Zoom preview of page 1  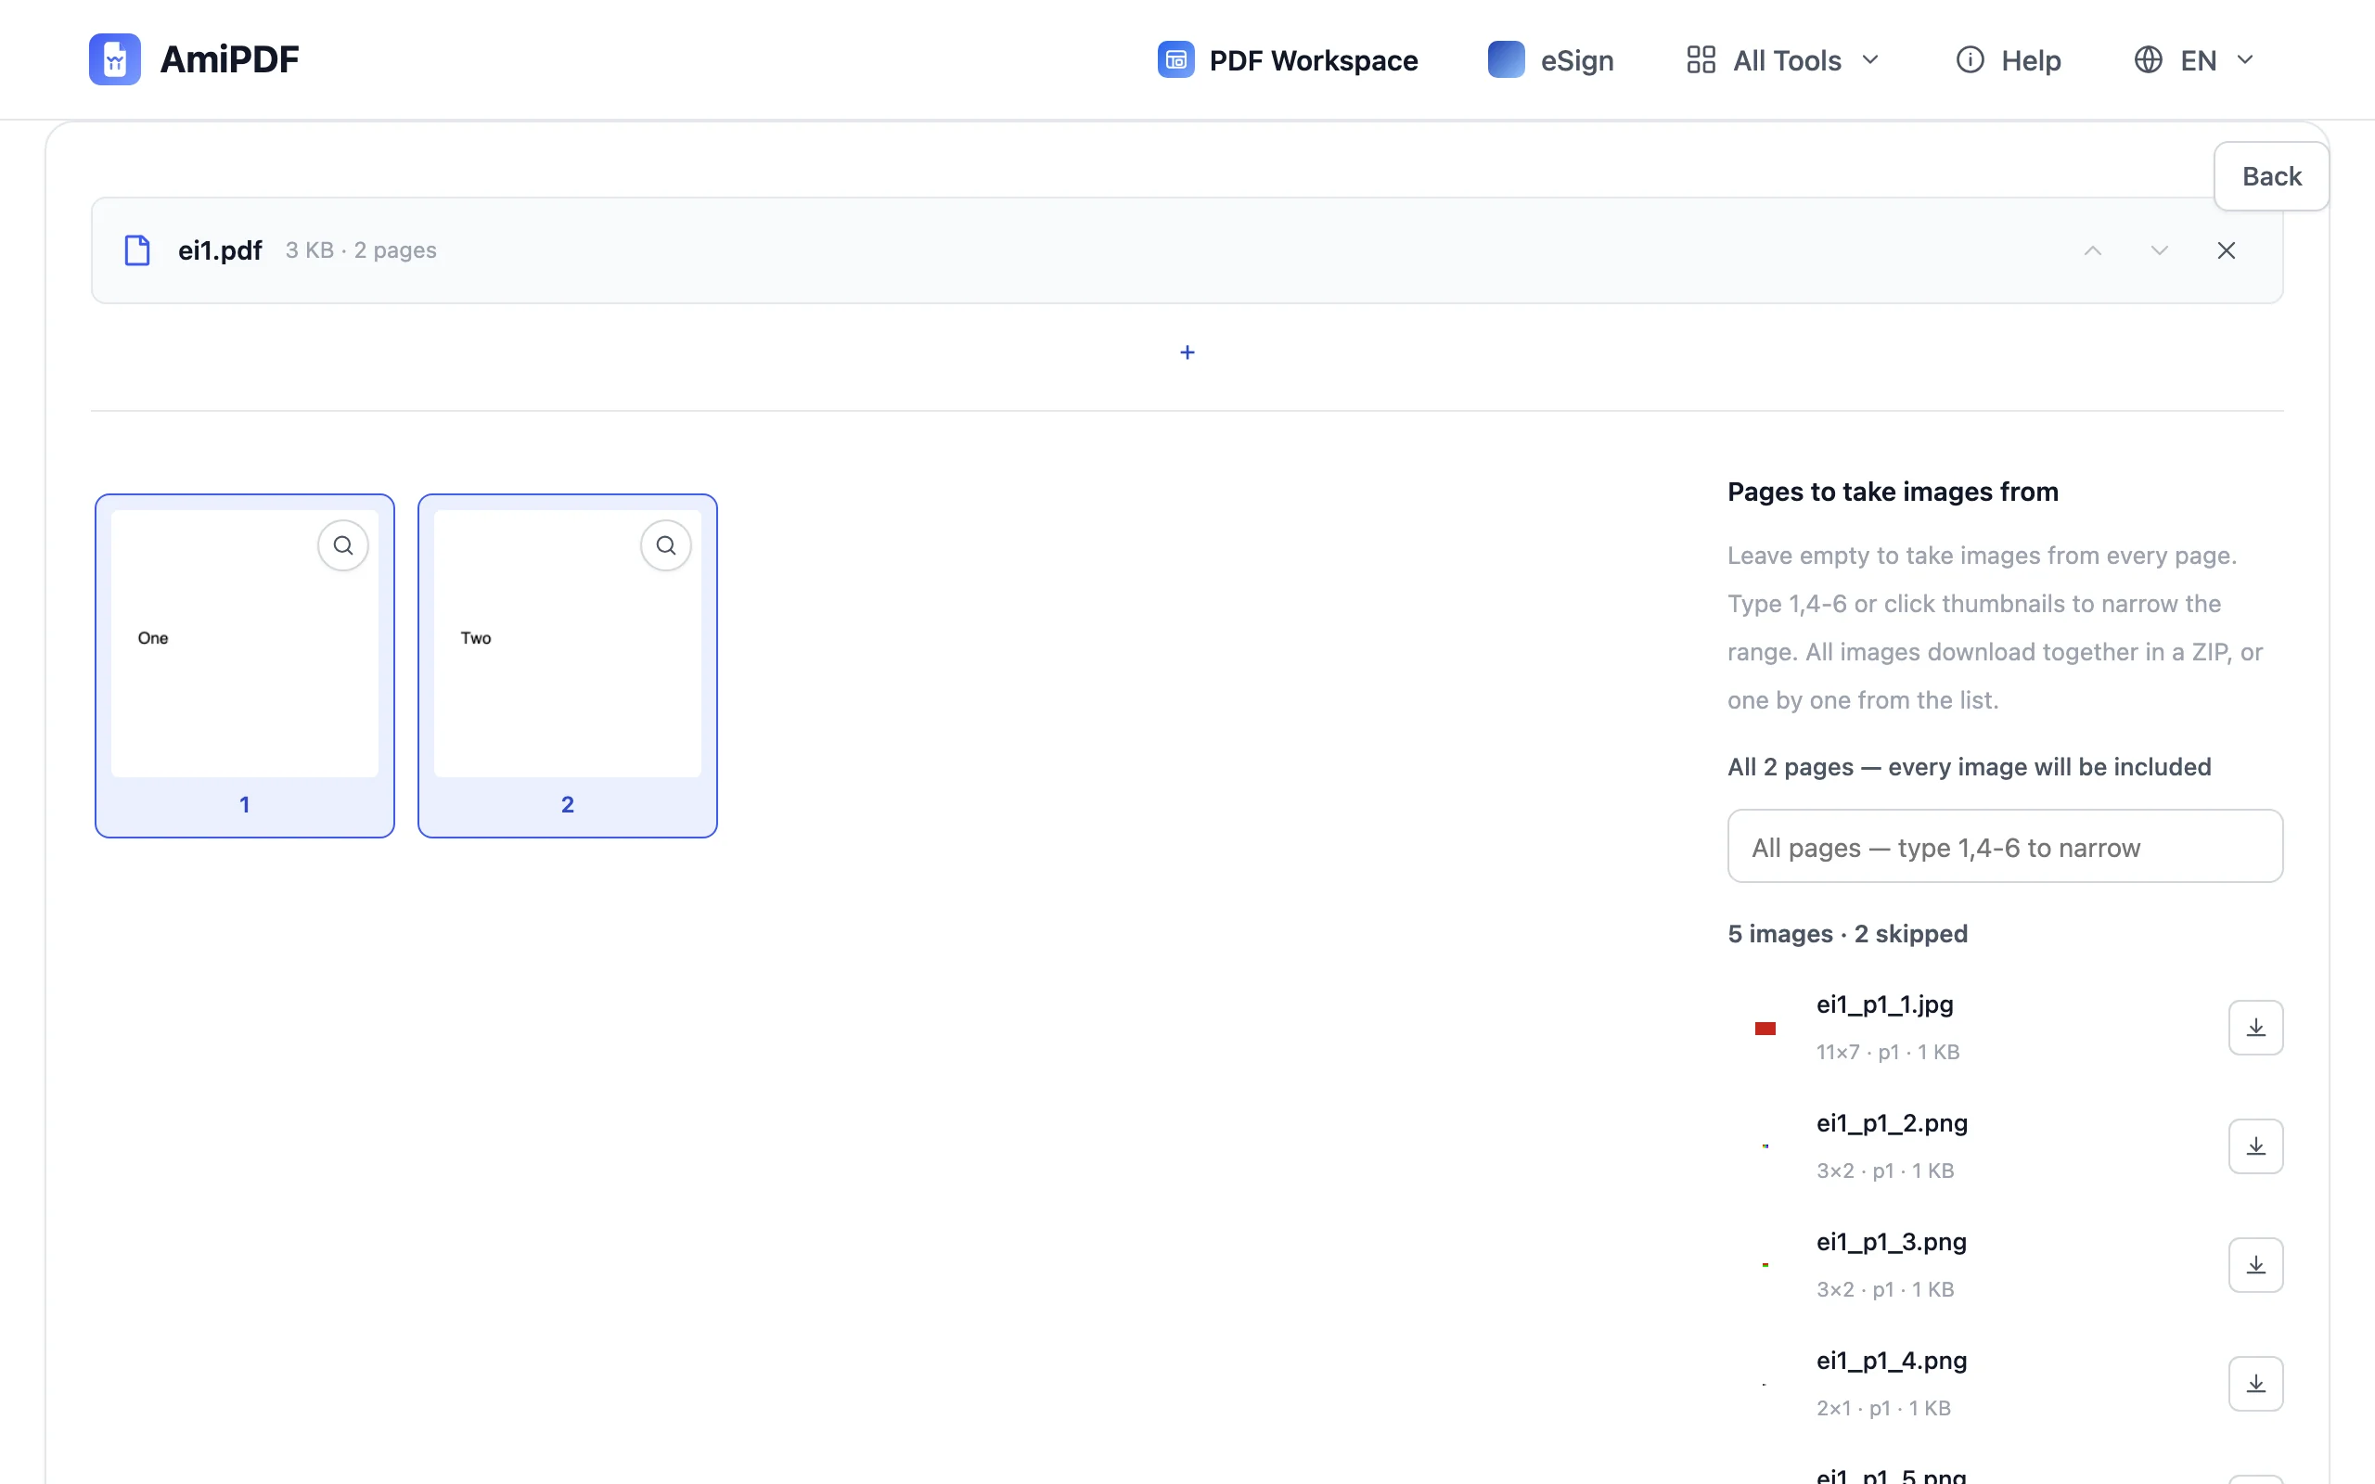coord(342,545)
